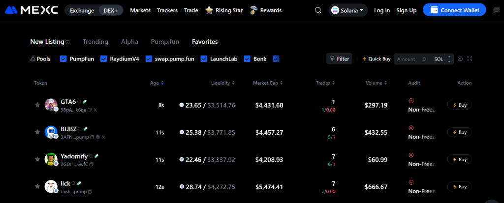Open the Trade menu

(x=191, y=10)
